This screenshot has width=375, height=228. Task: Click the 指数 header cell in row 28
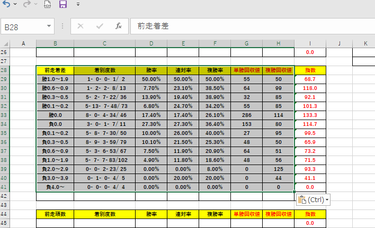pos(310,70)
